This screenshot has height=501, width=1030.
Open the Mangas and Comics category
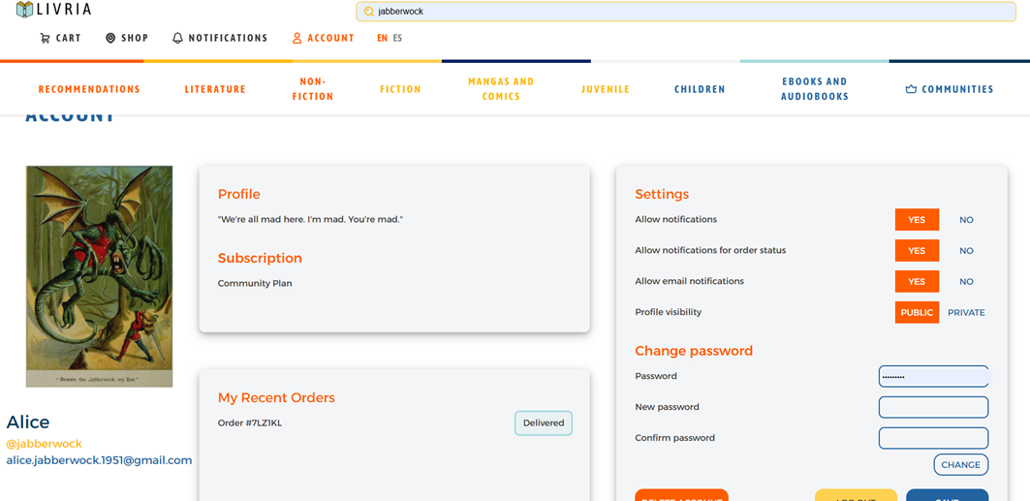pyautogui.click(x=501, y=89)
